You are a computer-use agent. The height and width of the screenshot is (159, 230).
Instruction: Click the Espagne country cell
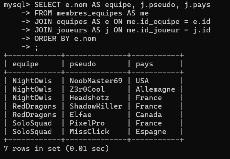[x=151, y=132]
